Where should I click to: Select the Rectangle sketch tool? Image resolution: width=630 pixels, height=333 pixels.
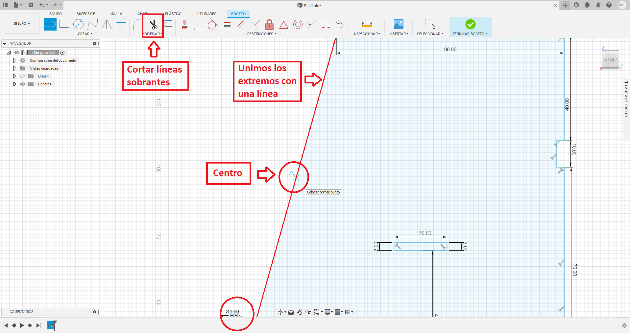[x=64, y=24]
